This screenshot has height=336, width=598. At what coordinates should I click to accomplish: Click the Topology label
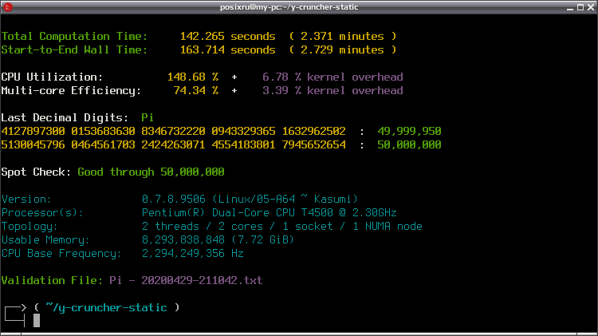[x=30, y=227]
